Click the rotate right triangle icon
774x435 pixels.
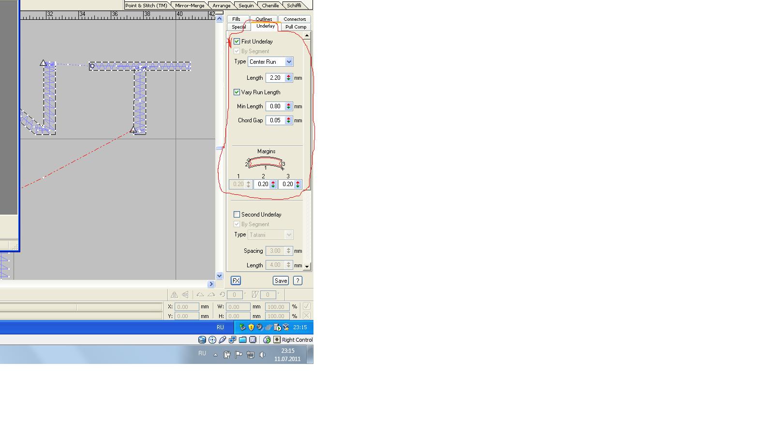coord(211,295)
